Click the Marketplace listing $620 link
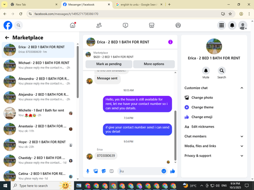 pos(113,57)
